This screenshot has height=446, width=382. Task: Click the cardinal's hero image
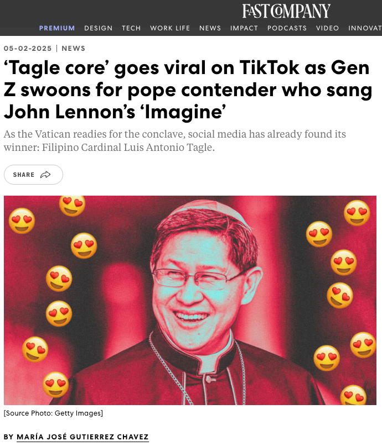point(190,300)
